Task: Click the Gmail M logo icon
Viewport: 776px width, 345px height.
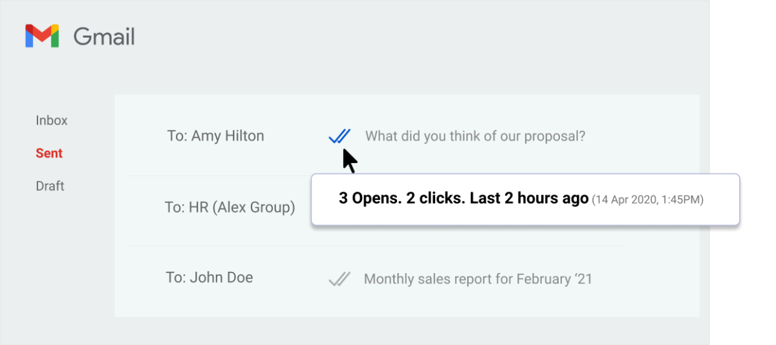Action: (42, 36)
